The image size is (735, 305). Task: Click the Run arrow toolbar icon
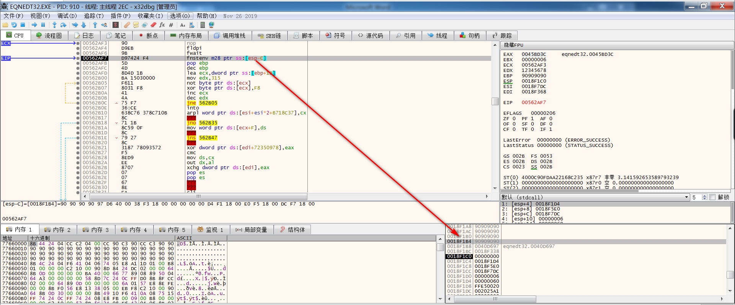[34, 25]
